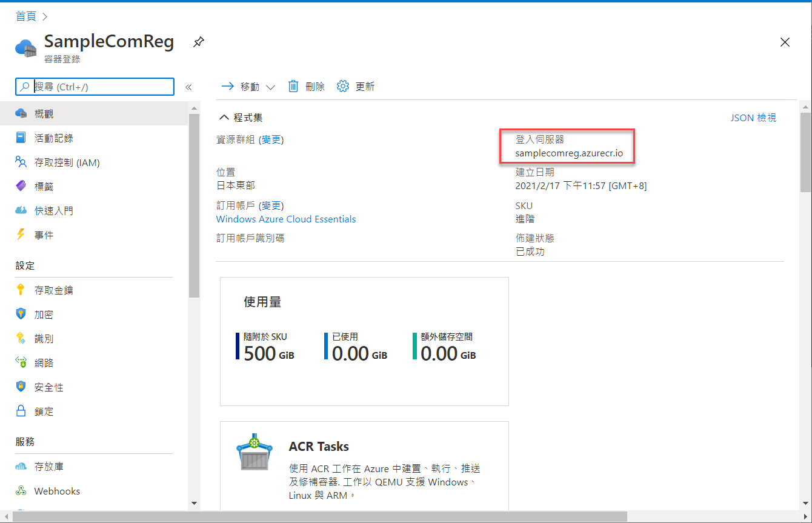Click the 網路 network icon
The height and width of the screenshot is (523, 812).
click(21, 363)
